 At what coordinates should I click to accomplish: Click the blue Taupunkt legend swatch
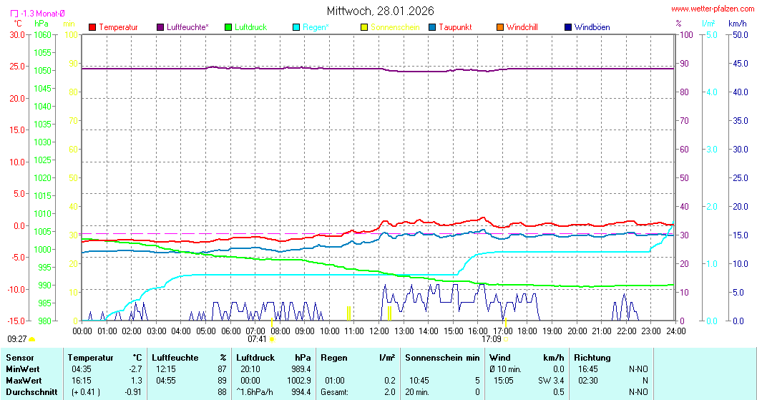432,27
